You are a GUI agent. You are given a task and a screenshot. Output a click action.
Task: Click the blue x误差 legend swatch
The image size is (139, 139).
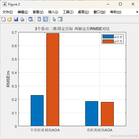(108, 37)
